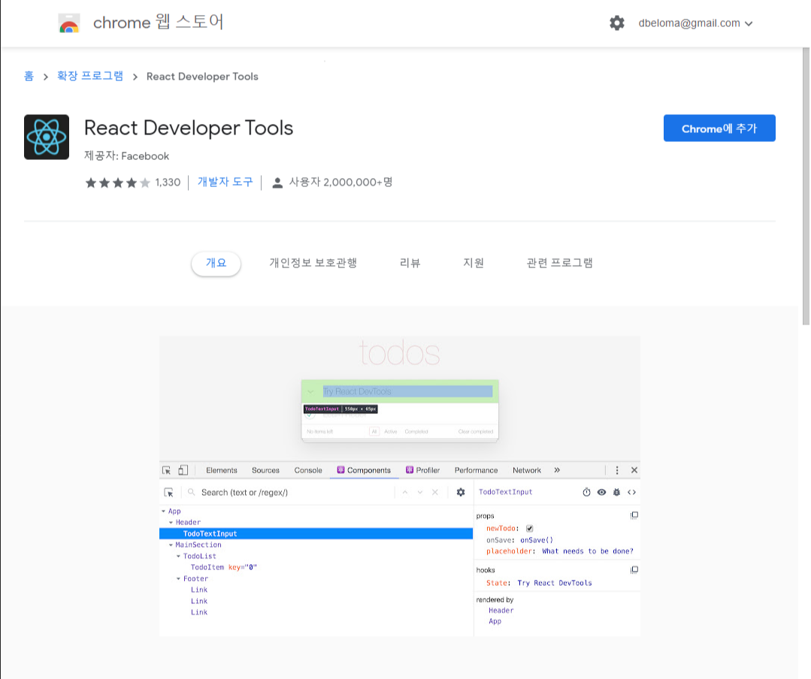Image resolution: width=811 pixels, height=679 pixels.
Task: Collapse the Footer tree node
Action: pos(178,579)
